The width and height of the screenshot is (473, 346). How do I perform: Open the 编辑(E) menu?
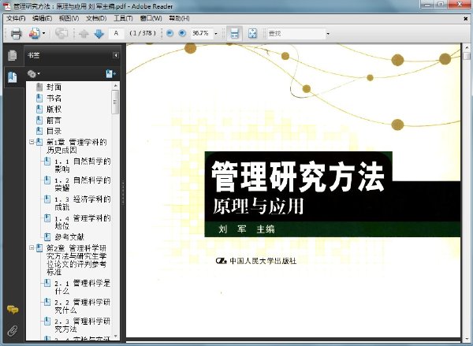click(43, 18)
